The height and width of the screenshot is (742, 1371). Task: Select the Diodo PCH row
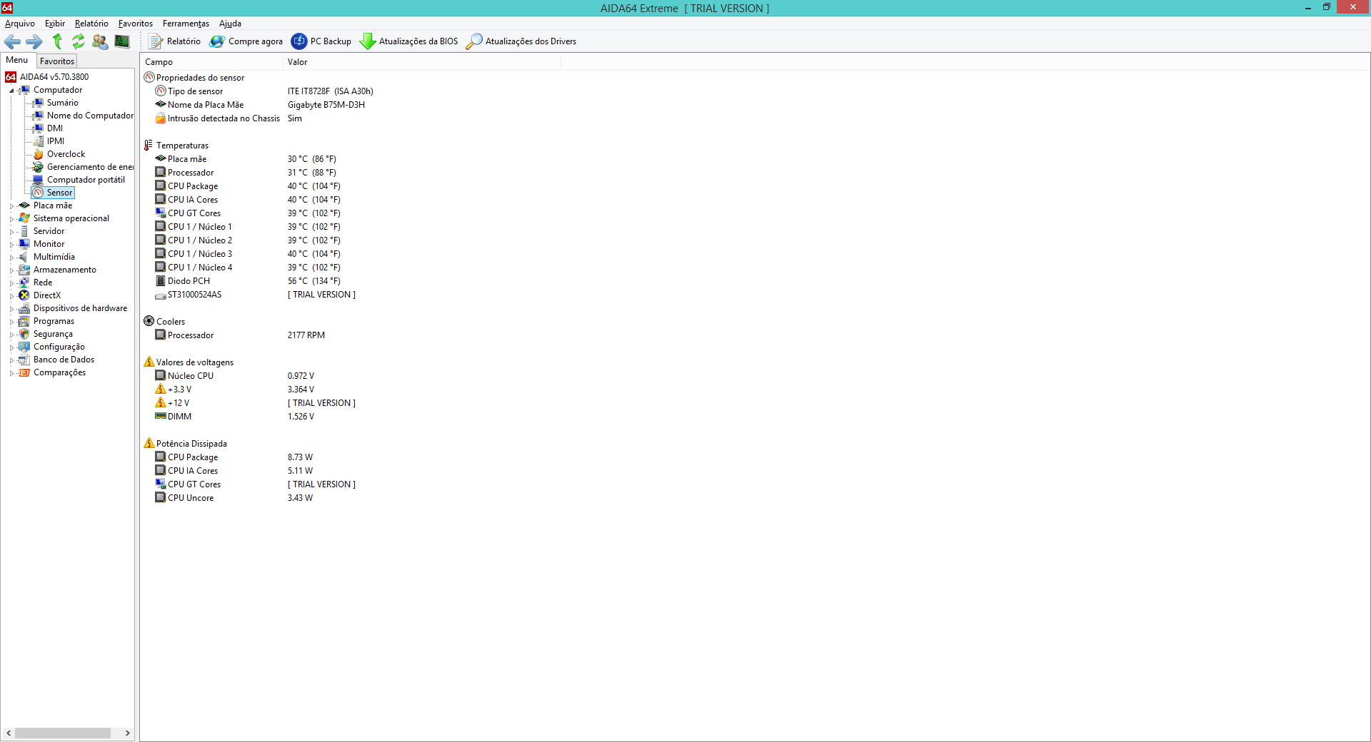248,281
